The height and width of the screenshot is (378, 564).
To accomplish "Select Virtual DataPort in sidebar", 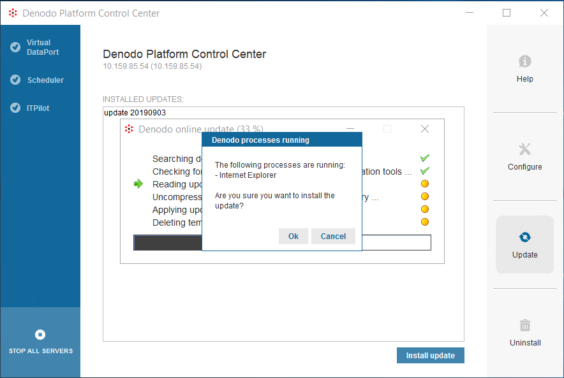I will pyautogui.click(x=43, y=47).
